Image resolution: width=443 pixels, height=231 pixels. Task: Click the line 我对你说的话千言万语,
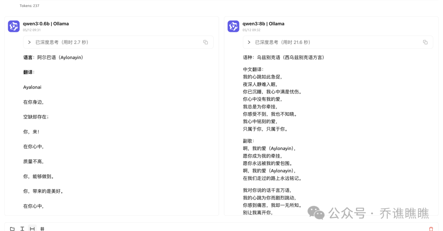click(267, 190)
